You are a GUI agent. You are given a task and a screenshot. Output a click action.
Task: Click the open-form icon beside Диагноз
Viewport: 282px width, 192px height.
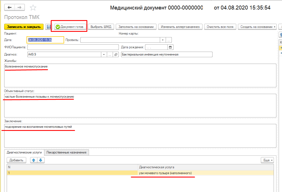116,54
